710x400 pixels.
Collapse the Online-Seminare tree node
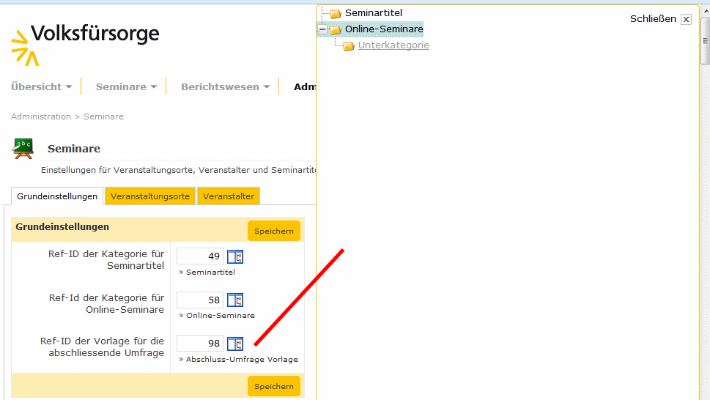322,29
